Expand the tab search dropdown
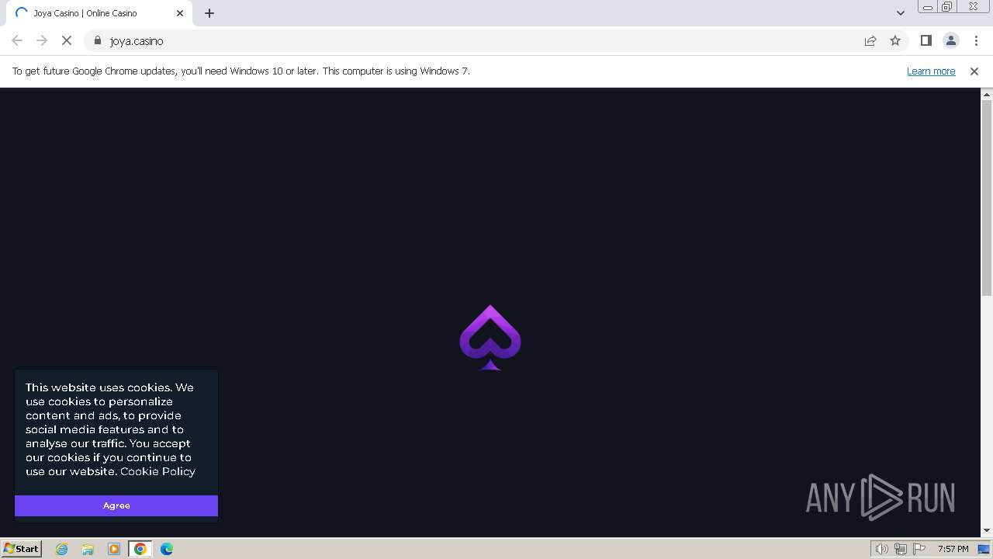This screenshot has width=993, height=559. pyautogui.click(x=901, y=13)
